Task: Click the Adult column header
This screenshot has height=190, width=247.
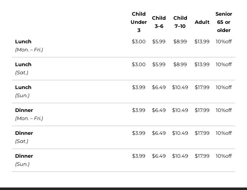Action: 202,22
